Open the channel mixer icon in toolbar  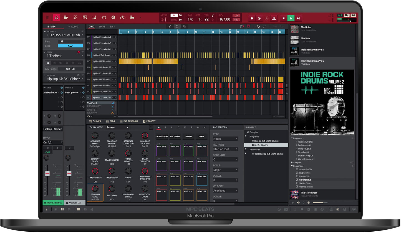104,17
